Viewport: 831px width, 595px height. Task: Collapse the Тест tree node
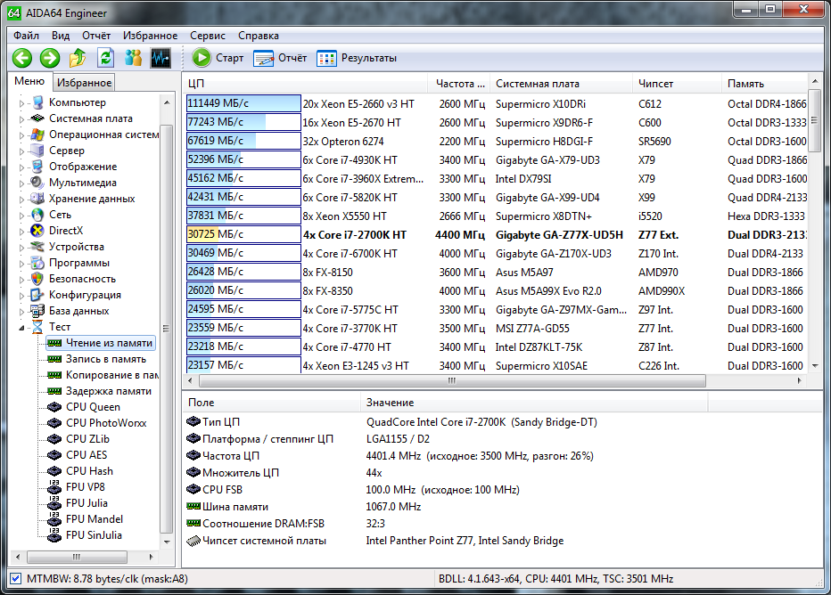click(x=21, y=328)
